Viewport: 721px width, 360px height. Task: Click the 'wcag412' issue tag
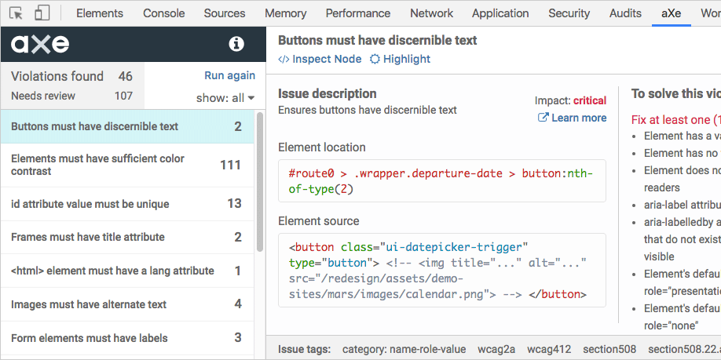coord(549,350)
